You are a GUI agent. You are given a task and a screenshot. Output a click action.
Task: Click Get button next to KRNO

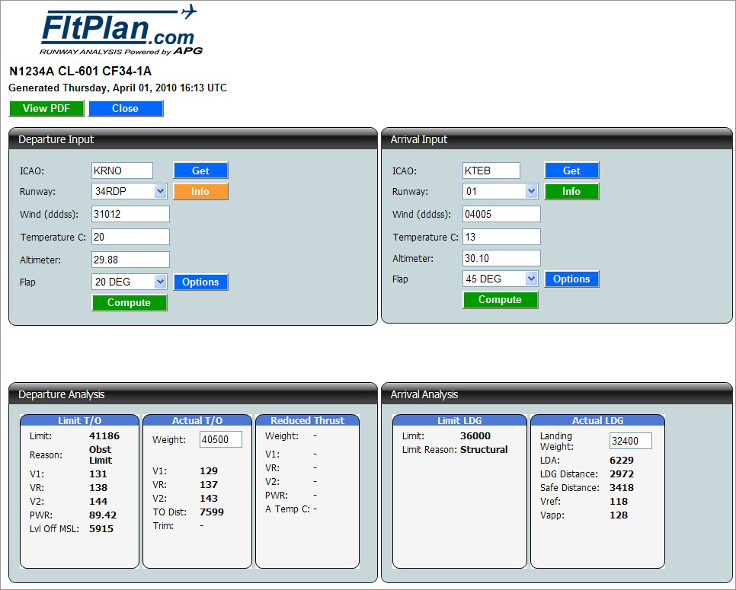[x=200, y=171]
